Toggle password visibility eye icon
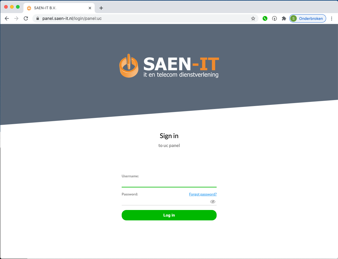The image size is (338, 259). click(213, 202)
